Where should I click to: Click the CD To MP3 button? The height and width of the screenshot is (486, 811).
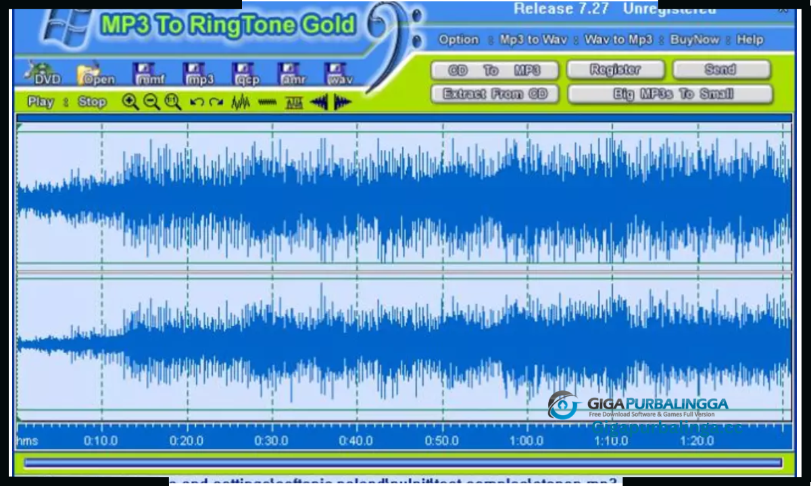pos(495,70)
